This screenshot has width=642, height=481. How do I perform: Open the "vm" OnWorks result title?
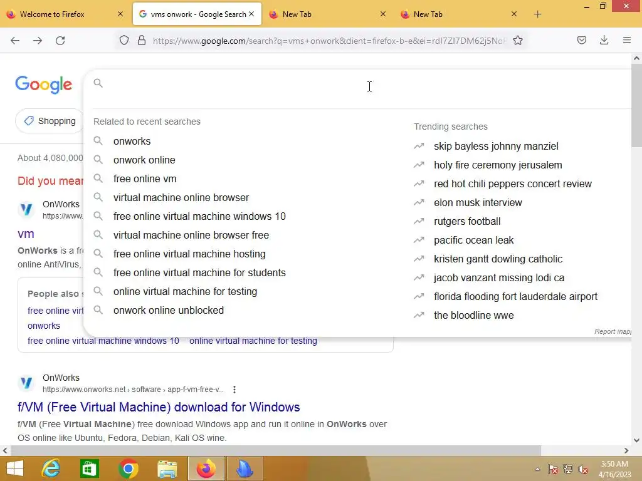[x=26, y=234]
